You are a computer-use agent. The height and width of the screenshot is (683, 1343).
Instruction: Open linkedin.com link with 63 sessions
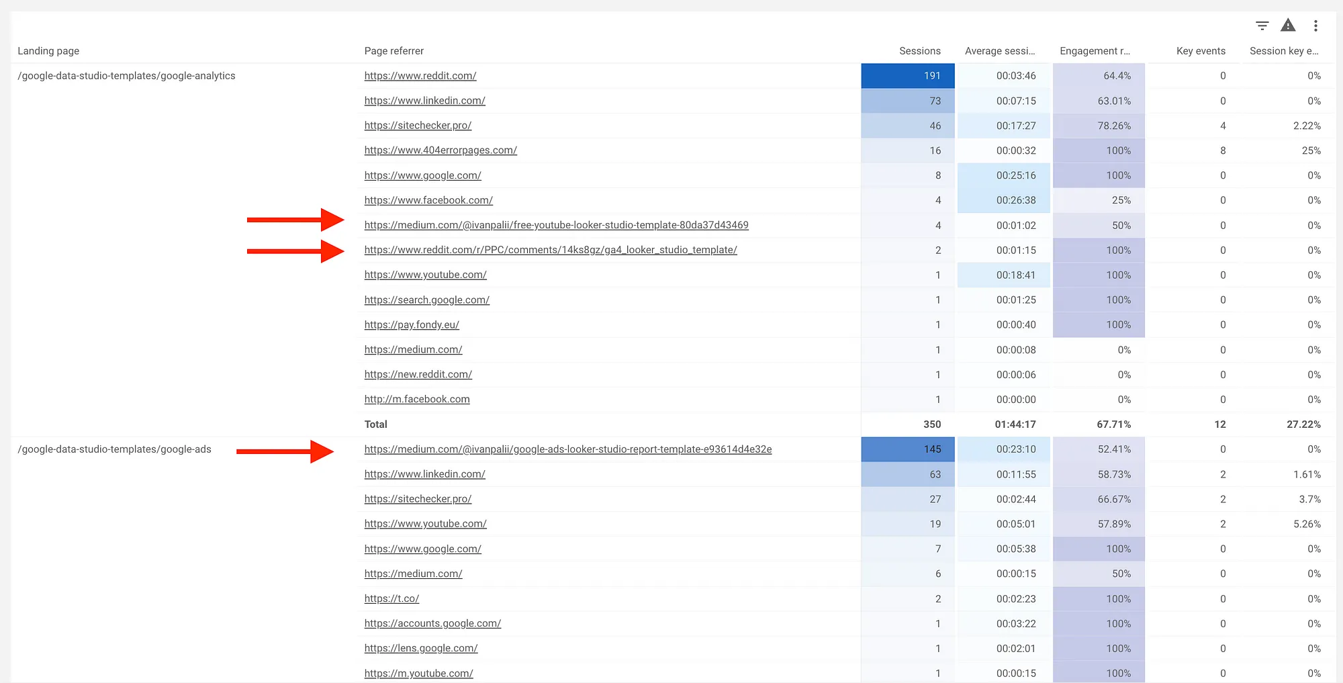click(424, 474)
